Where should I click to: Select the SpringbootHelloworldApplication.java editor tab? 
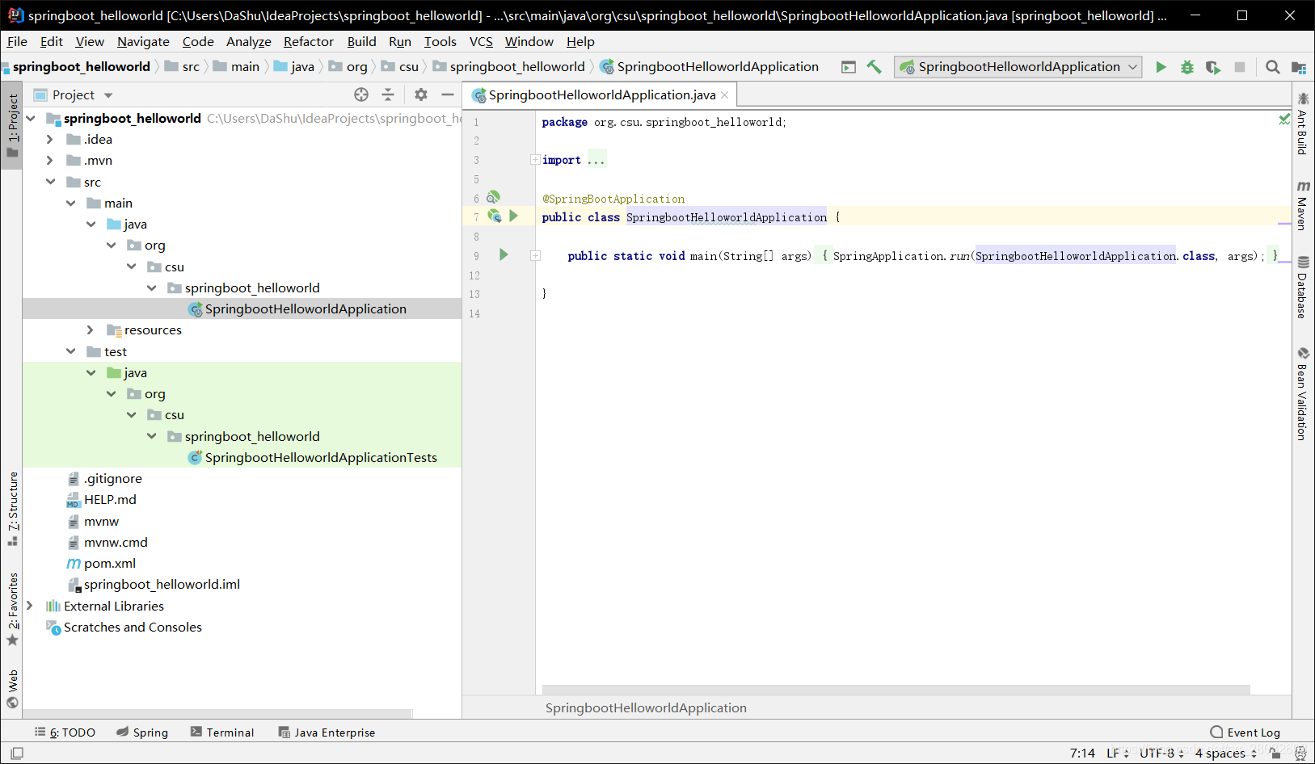[600, 94]
